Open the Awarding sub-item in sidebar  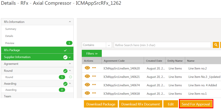pyautogui.click(x=11, y=90)
